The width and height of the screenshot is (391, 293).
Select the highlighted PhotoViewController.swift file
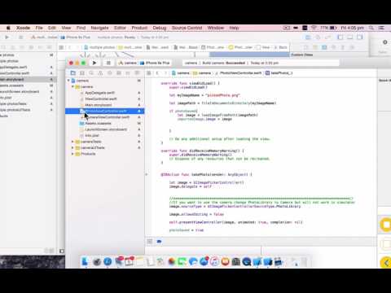(105, 111)
